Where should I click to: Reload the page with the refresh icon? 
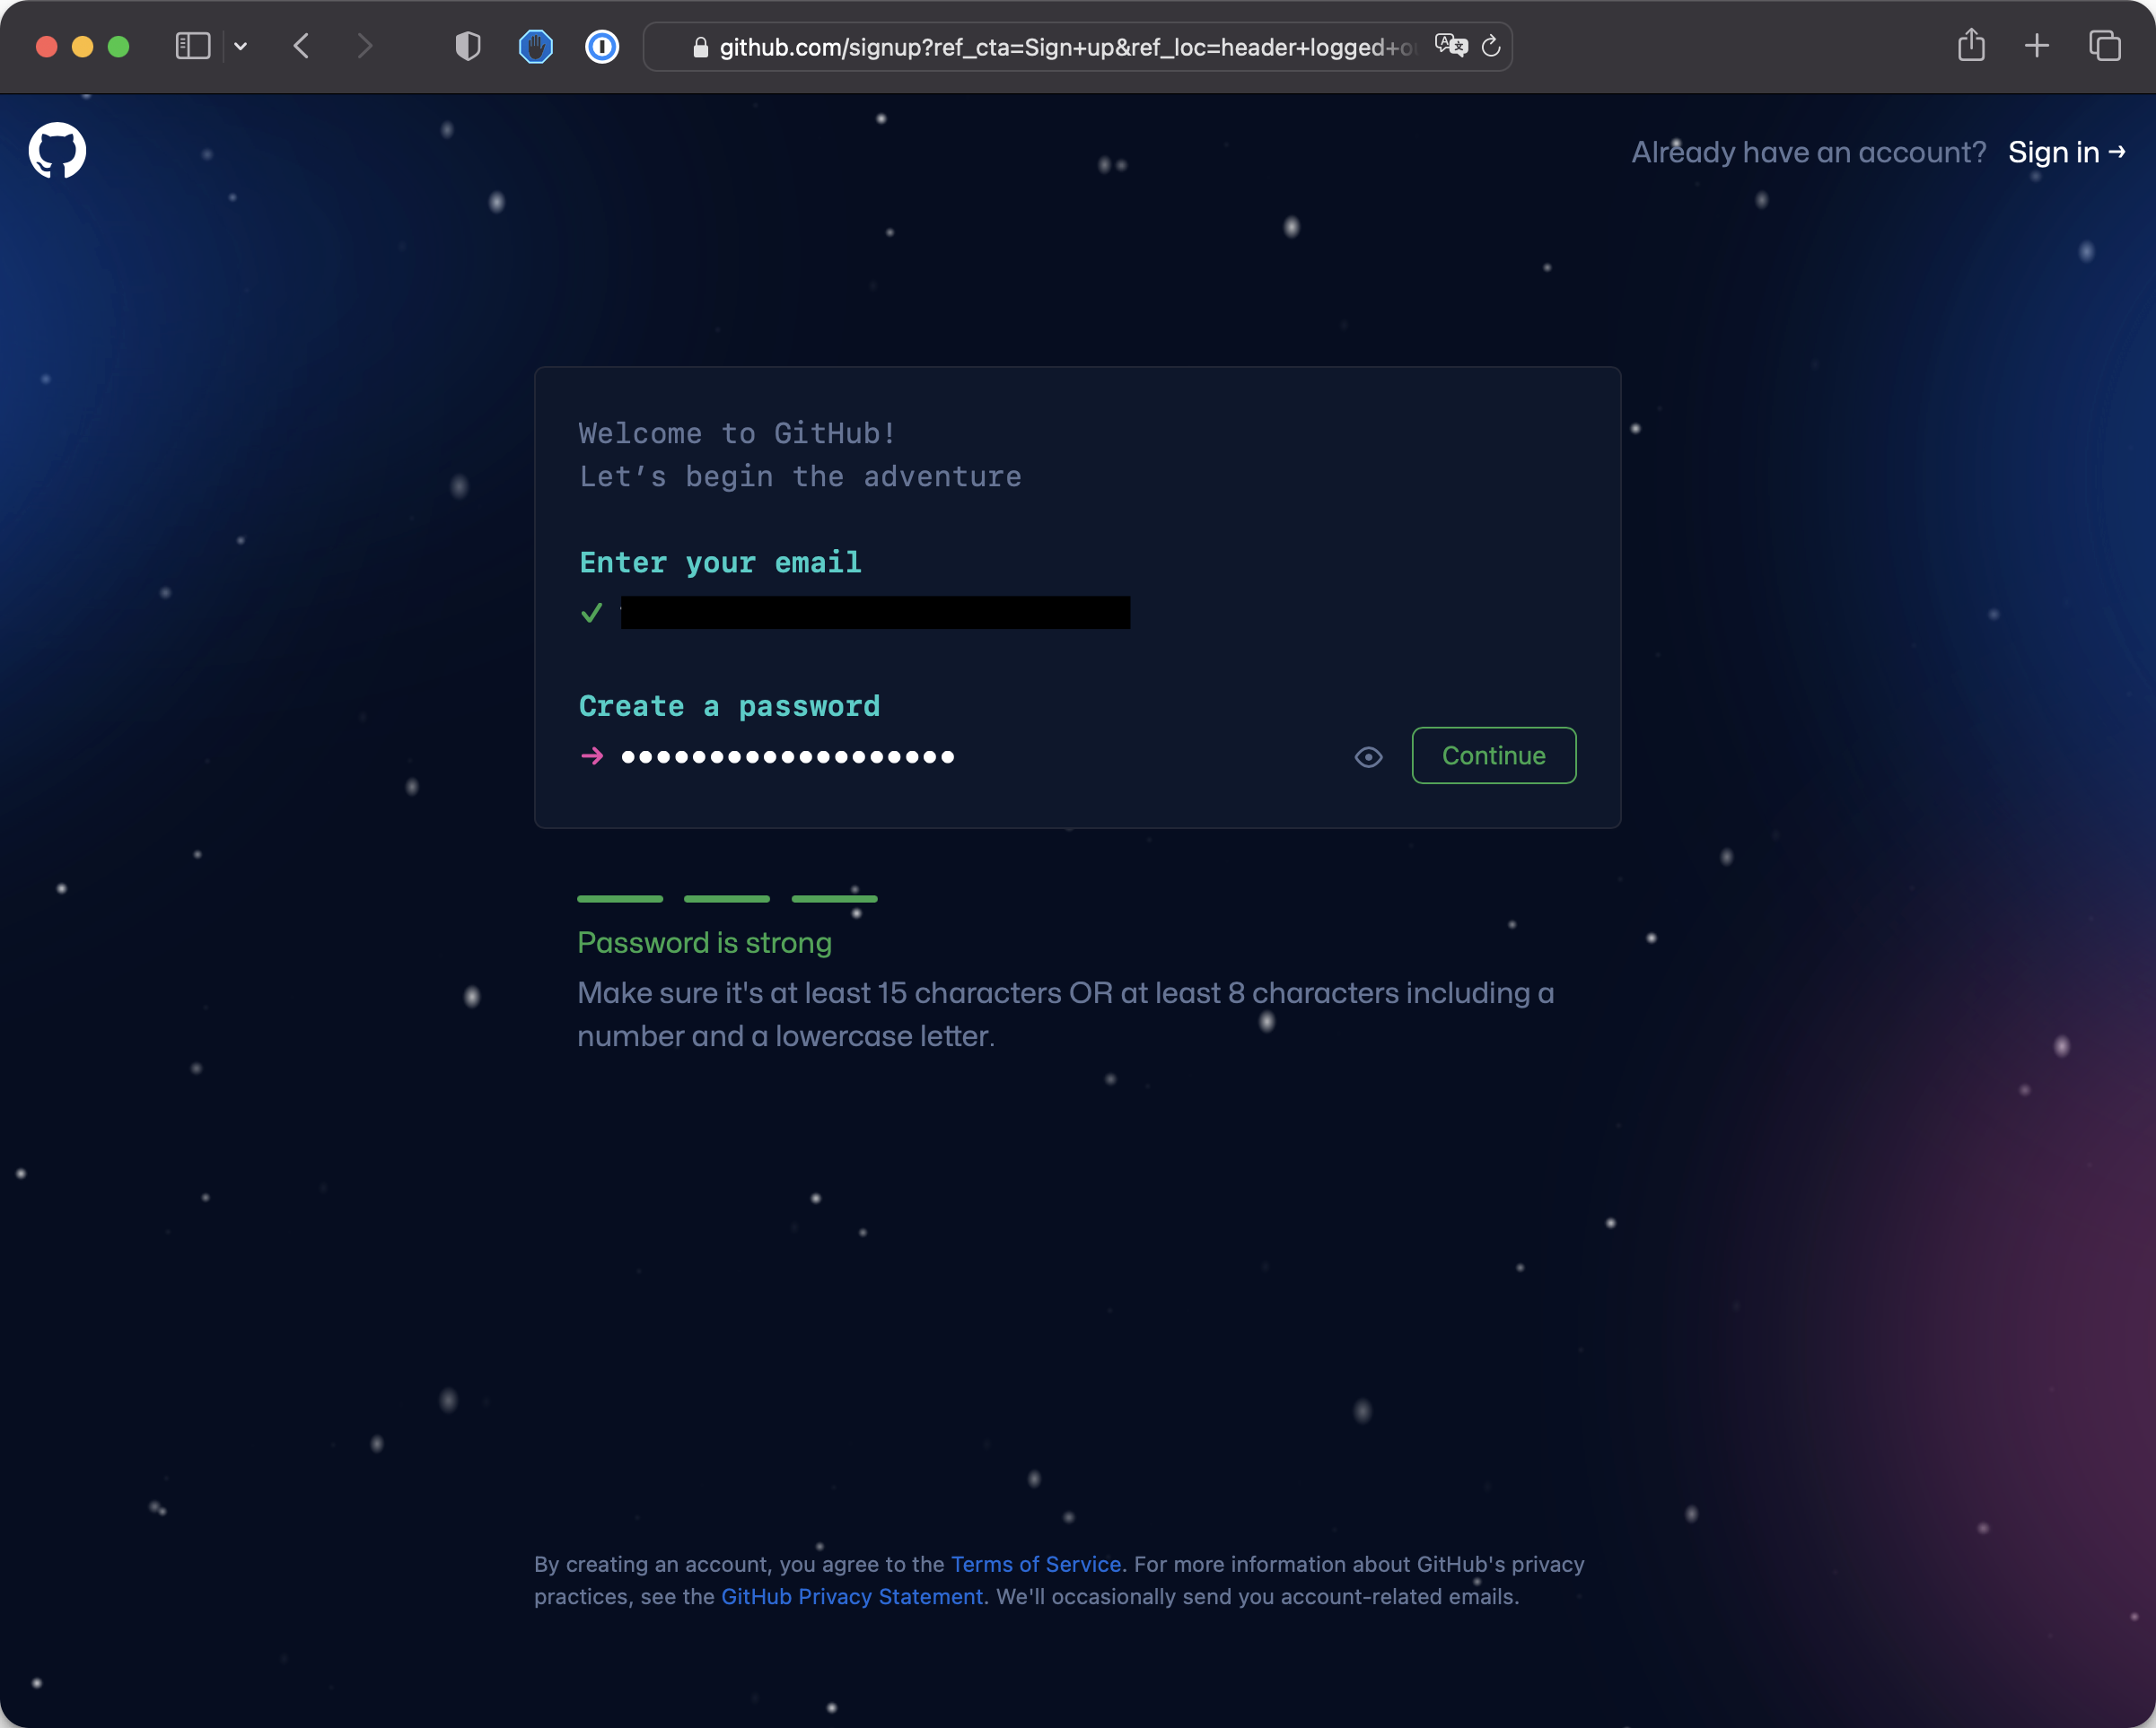pos(1490,46)
